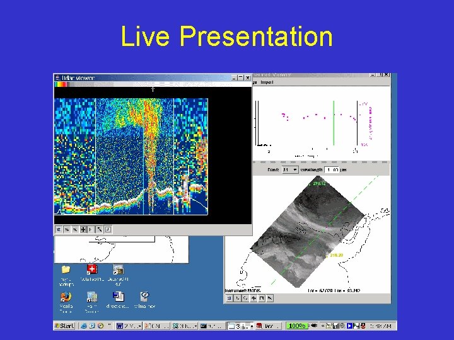
Task: Click the green 100% battery indicator
Action: tap(297, 326)
